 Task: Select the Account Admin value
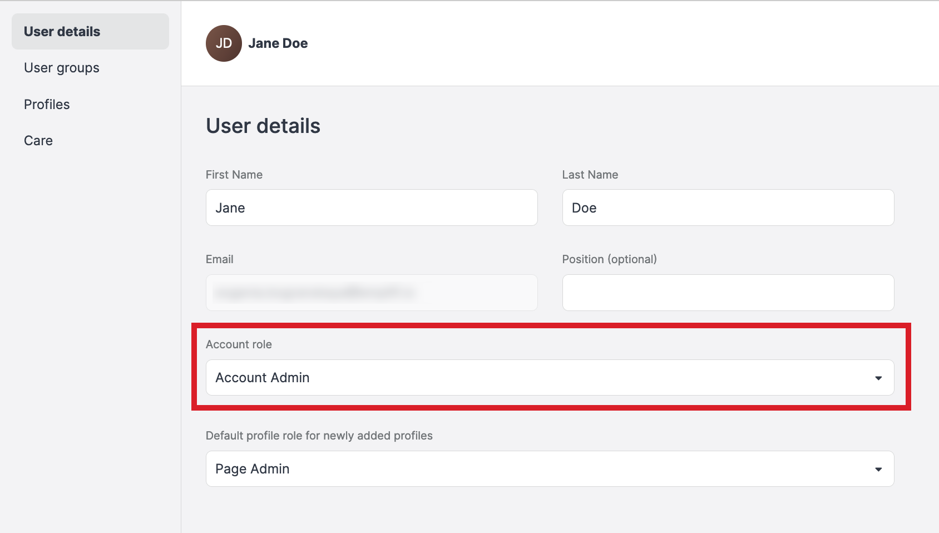click(262, 377)
